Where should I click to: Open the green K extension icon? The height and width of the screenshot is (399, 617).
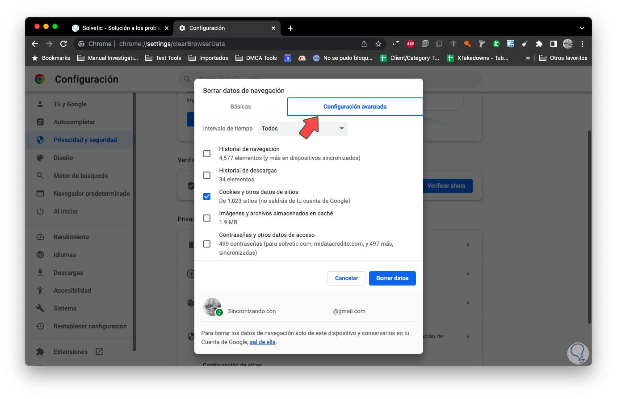[496, 44]
